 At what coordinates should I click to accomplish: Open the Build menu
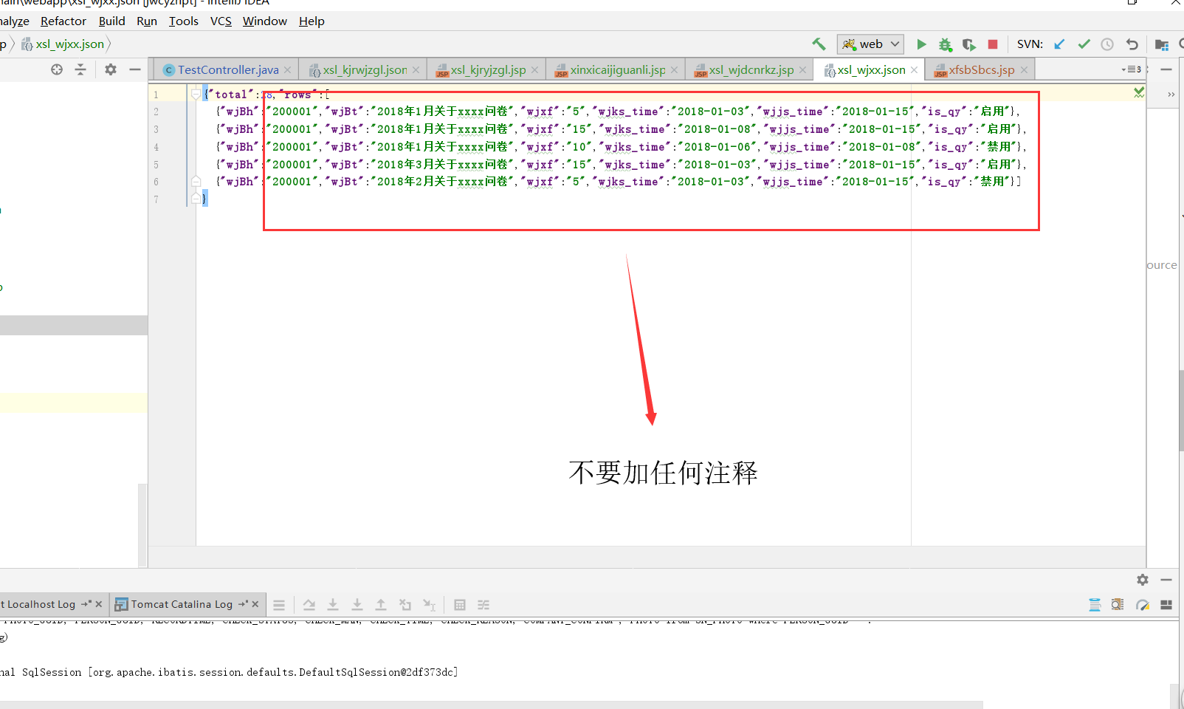tap(111, 21)
